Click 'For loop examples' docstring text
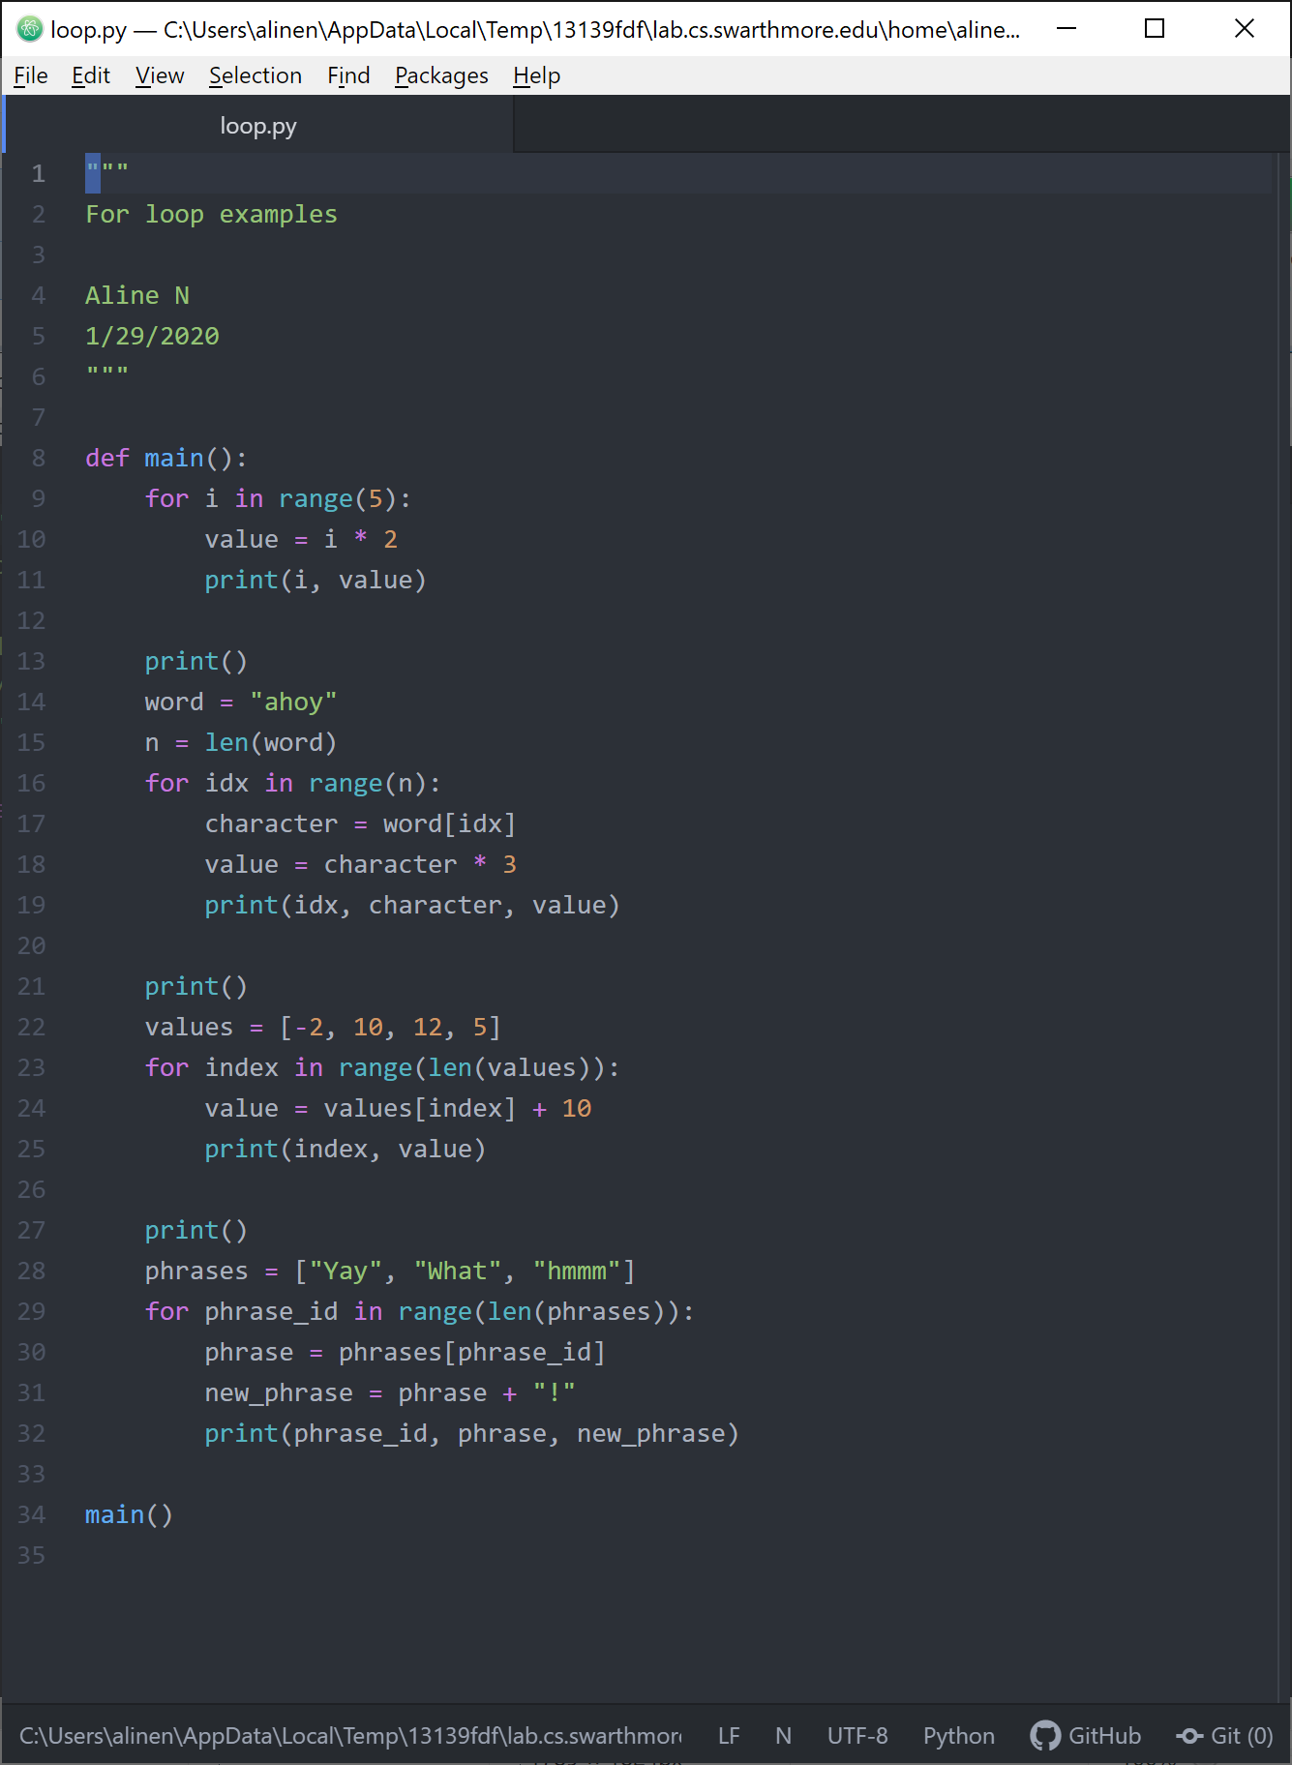 [211, 214]
